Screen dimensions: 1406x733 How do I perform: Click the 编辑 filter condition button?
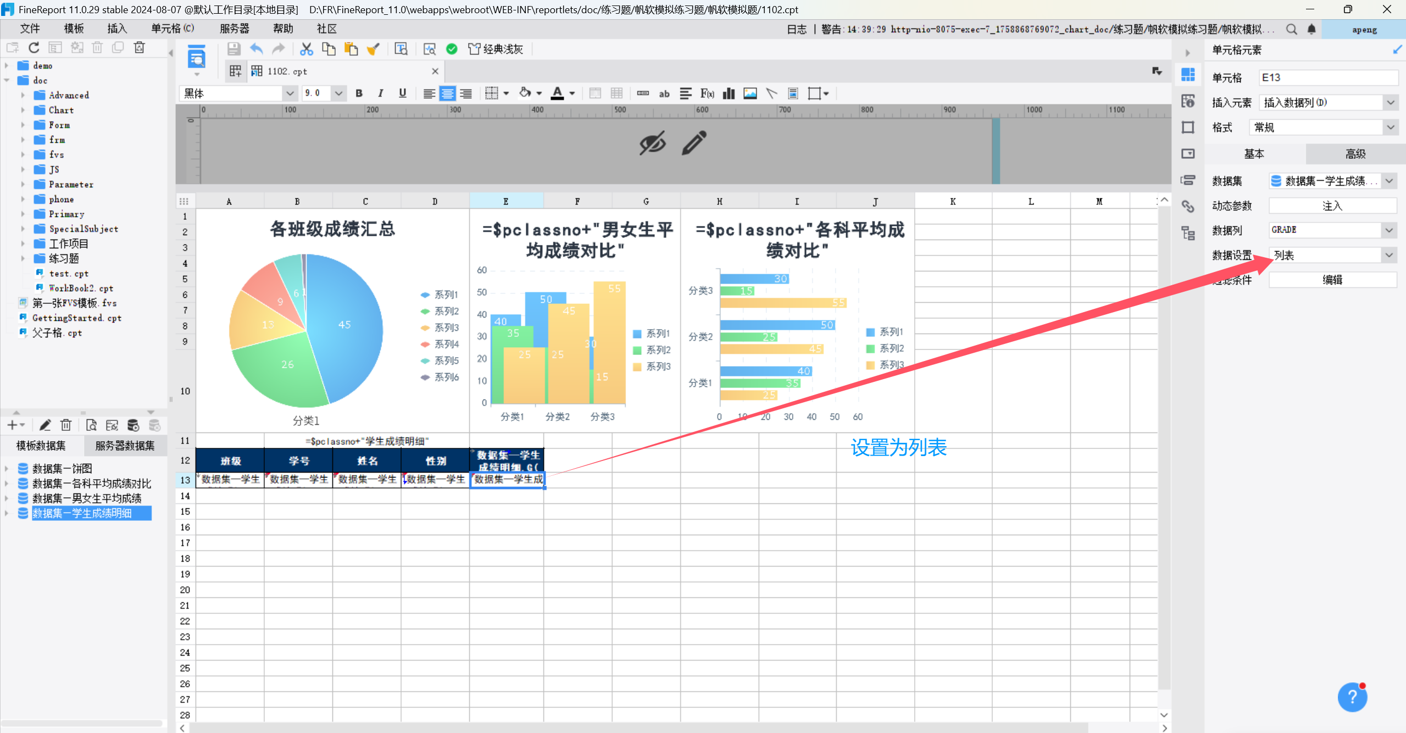pyautogui.click(x=1332, y=280)
